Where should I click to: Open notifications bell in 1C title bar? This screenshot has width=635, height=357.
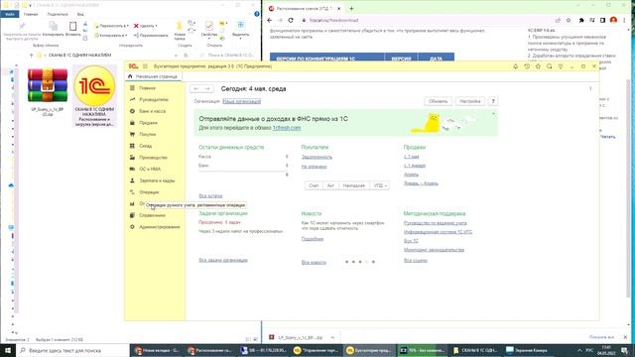[x=515, y=66]
